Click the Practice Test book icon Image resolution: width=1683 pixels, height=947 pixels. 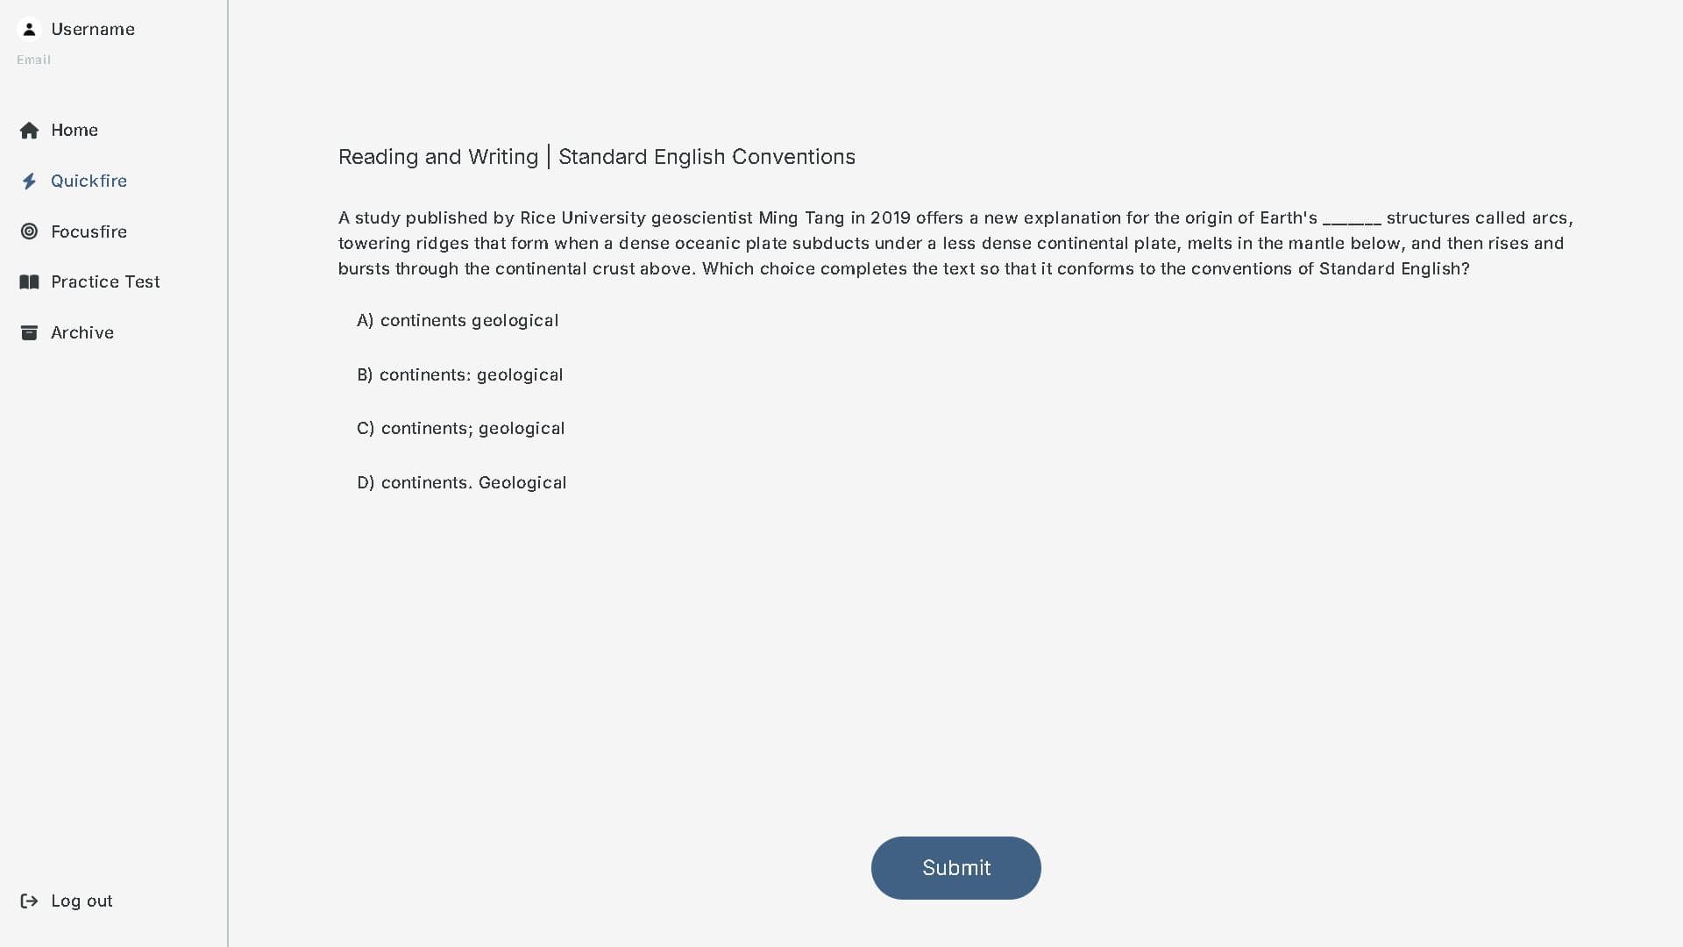click(29, 282)
